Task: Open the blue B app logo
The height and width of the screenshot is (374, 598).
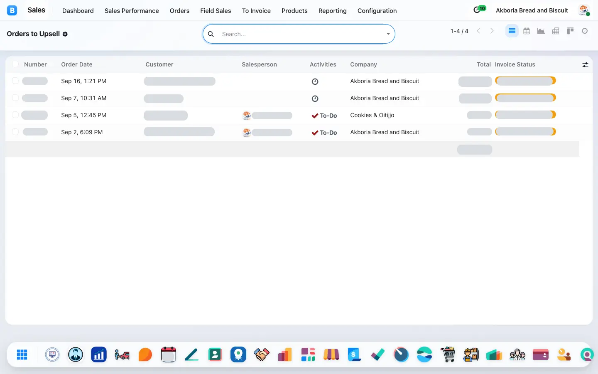Action: [12, 10]
